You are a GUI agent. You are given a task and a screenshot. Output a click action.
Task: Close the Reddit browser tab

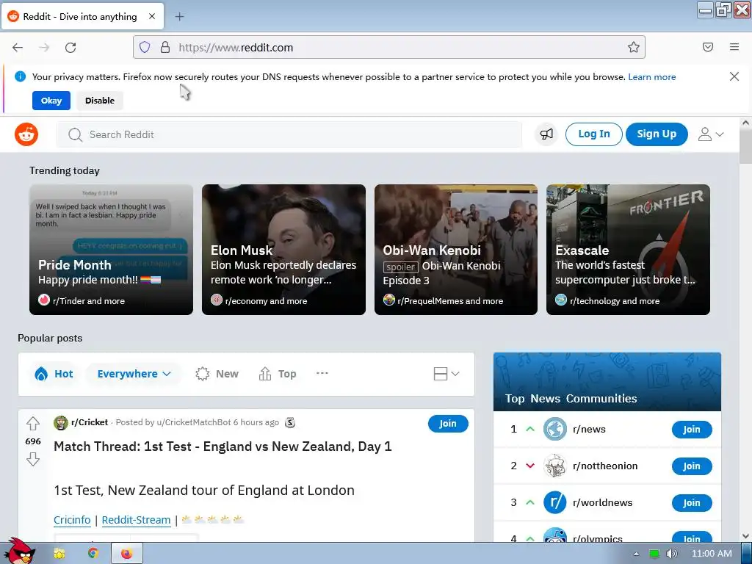point(152,16)
